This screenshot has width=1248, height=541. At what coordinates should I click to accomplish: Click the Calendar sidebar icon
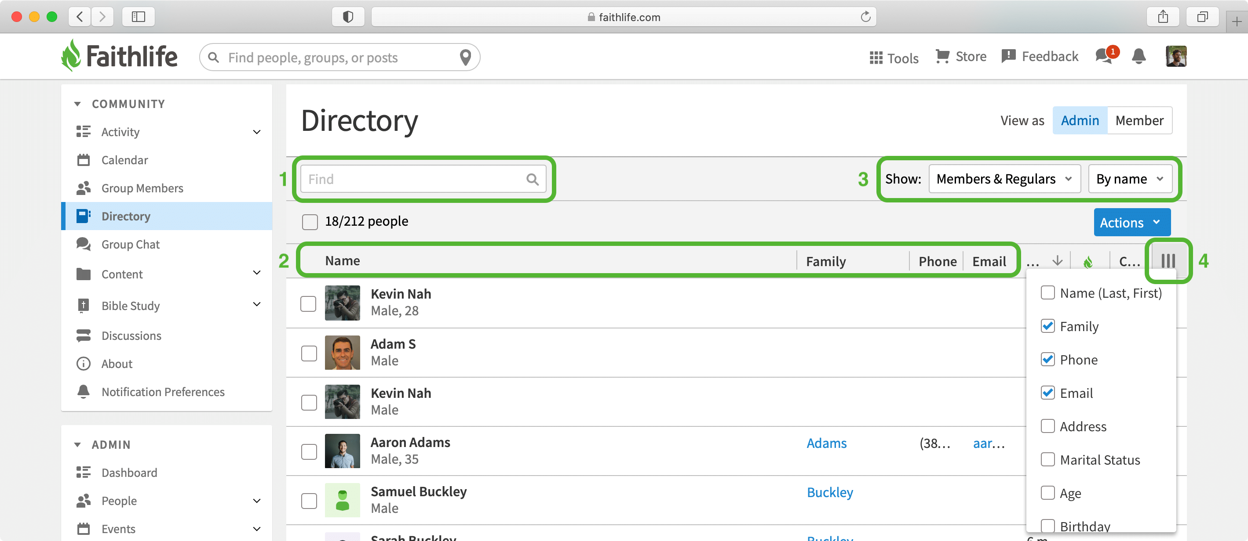[83, 160]
